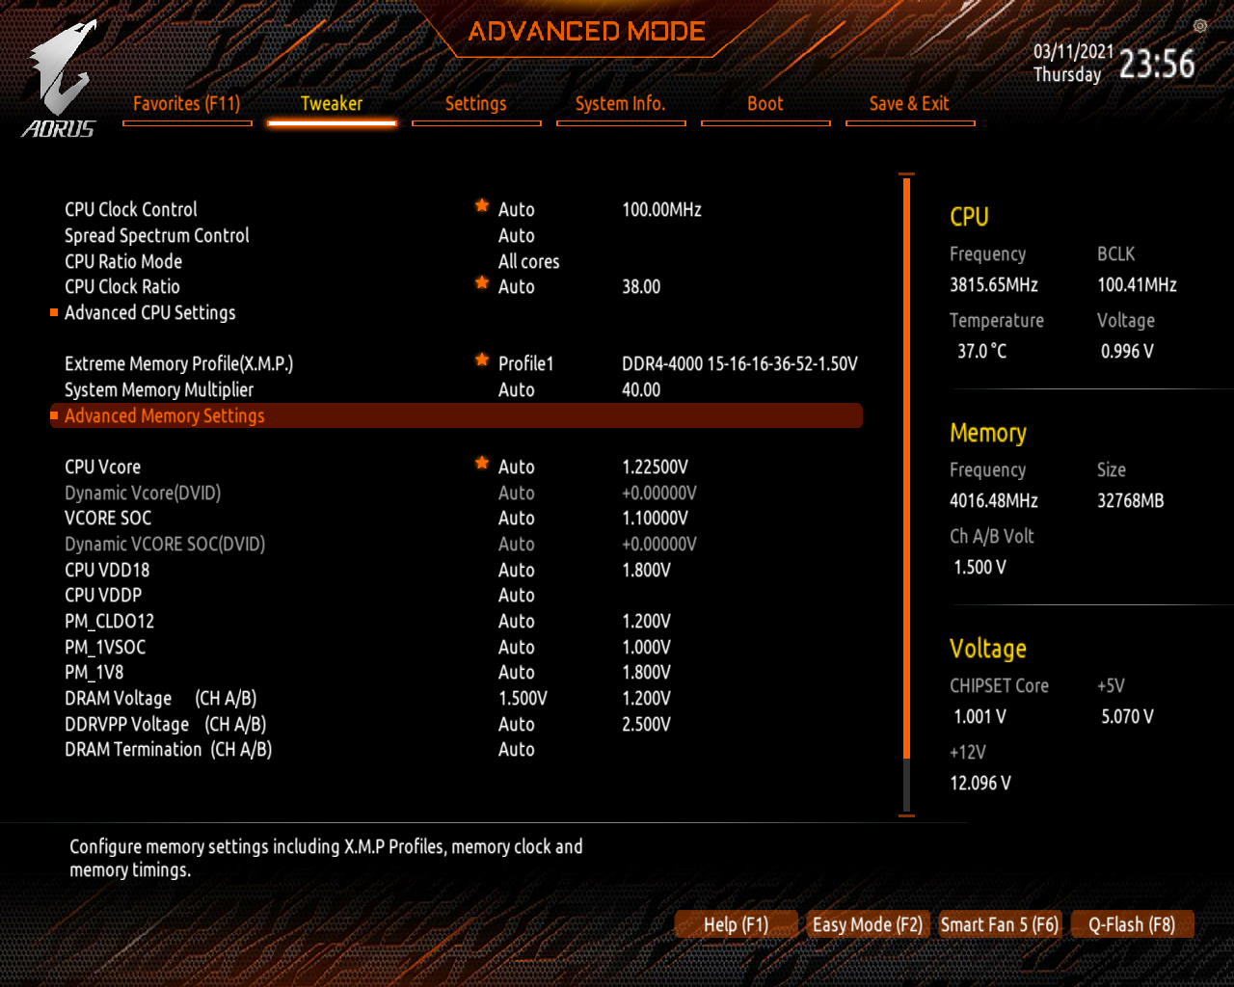Click the DDR4-4000 15-16-16-36-52-1.50V text

pos(739,363)
